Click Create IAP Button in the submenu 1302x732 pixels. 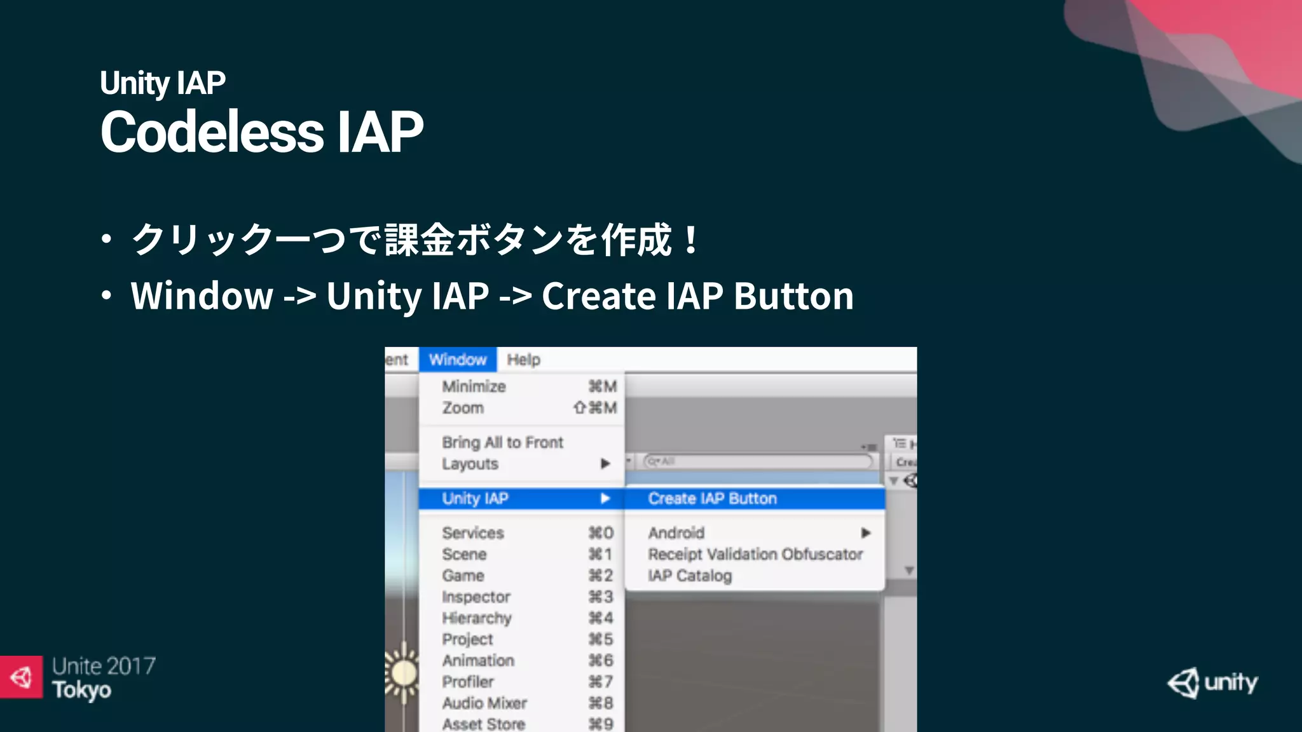coord(755,499)
